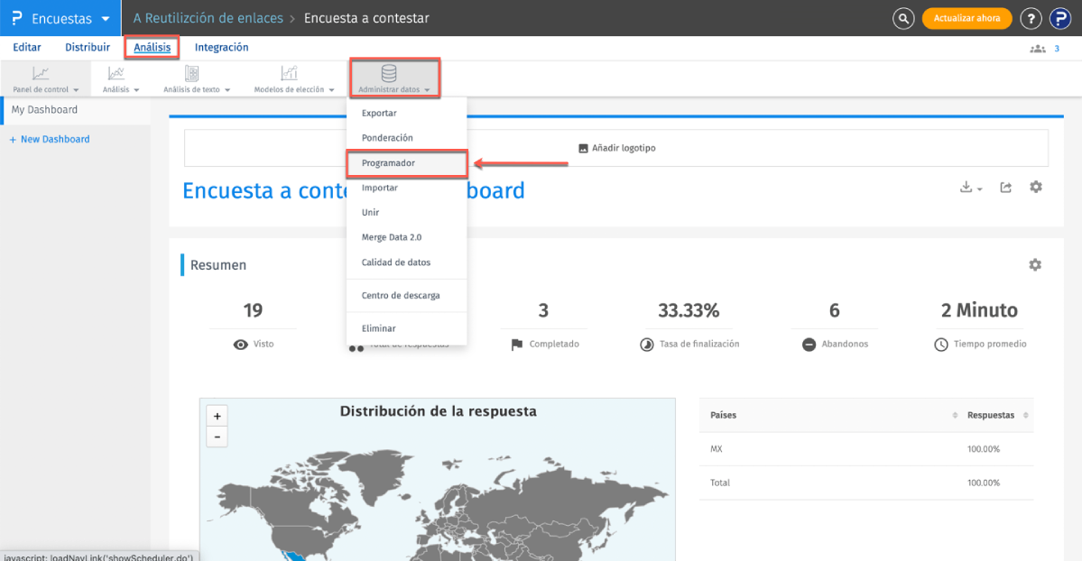Open the Análisis de texto dropdown
Screen dimensions: 1082x561
196,78
